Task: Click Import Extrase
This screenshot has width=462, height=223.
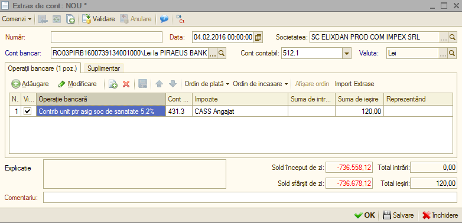Action: 354,84
